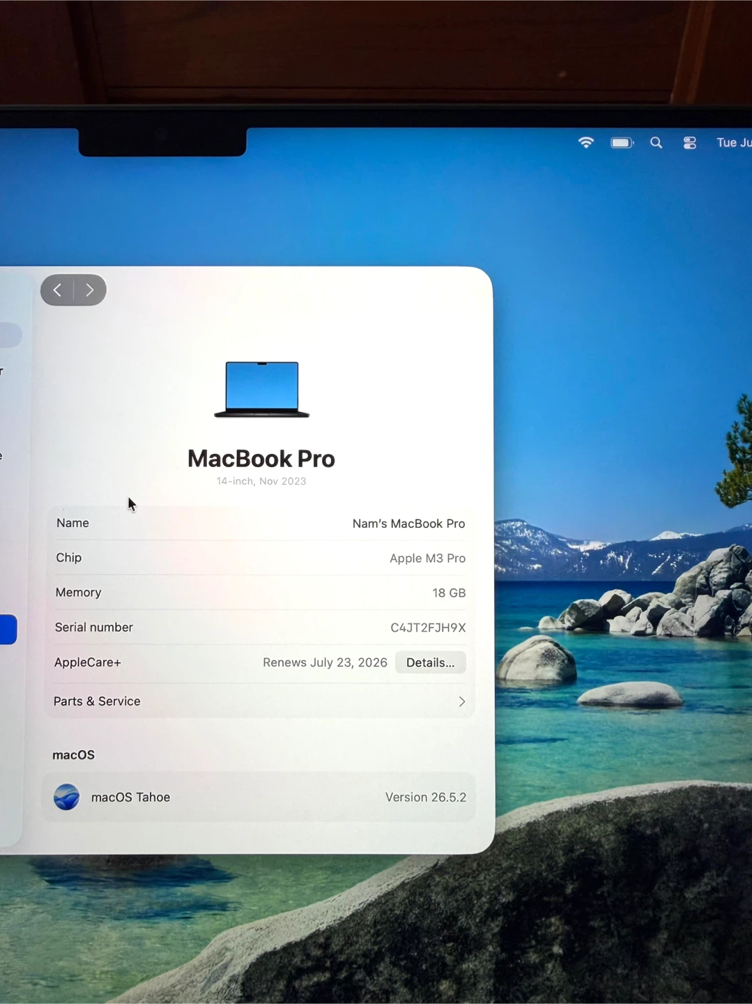752x1004 pixels.
Task: Click the menu bar date and time
Action: coord(734,142)
